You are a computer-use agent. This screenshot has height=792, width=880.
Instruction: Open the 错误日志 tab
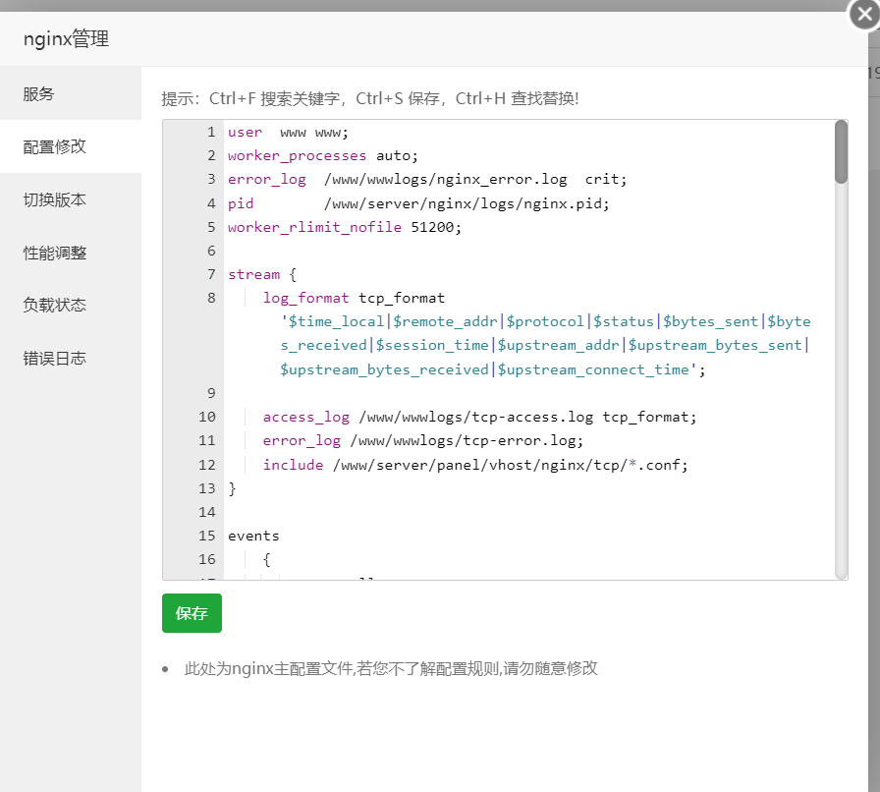tap(71, 358)
